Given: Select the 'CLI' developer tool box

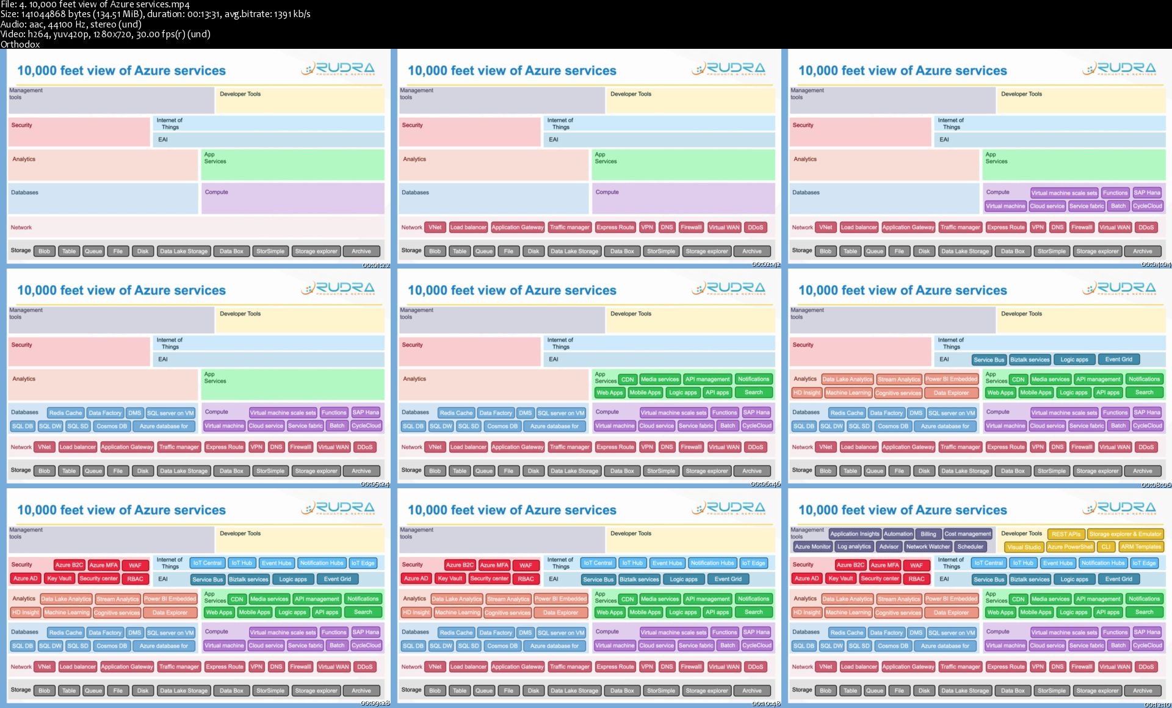Looking at the screenshot, I should 1106,547.
